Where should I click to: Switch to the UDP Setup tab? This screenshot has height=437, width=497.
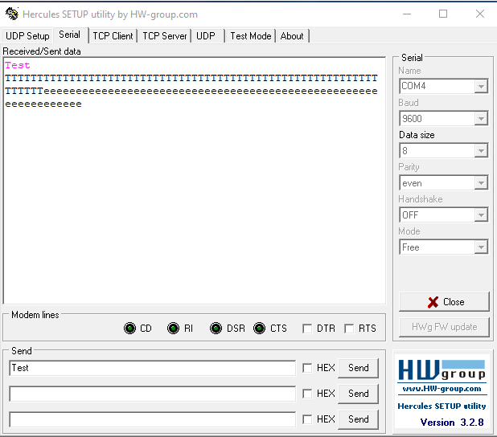(27, 36)
